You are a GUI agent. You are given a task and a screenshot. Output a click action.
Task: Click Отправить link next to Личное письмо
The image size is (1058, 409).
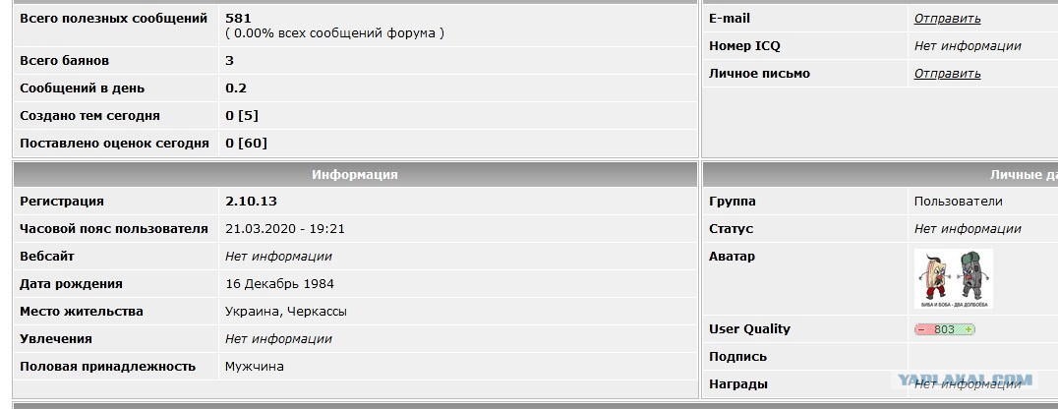[947, 74]
